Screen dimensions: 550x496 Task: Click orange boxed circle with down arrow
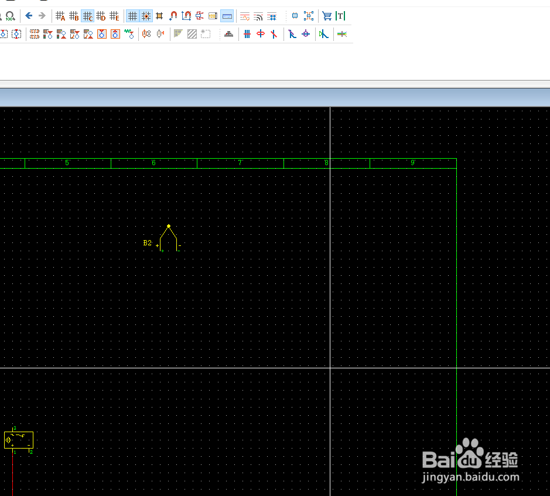[x=102, y=34]
